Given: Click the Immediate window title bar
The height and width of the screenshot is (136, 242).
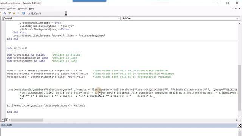Looking at the screenshot, I should (x=119, y=125).
